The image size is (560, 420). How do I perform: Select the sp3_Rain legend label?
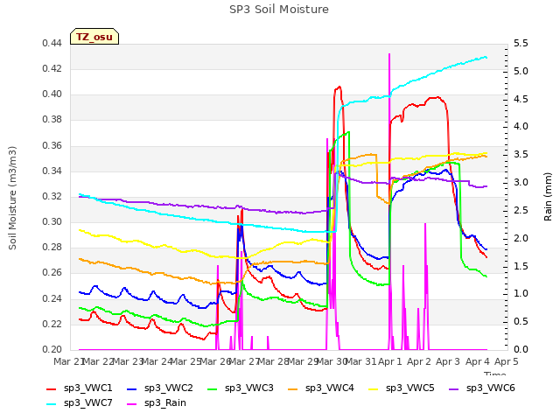click(x=165, y=402)
